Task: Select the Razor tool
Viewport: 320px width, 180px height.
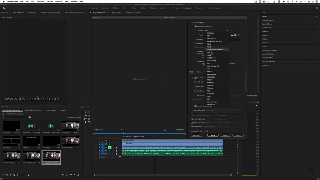Action: click(x=89, y=115)
